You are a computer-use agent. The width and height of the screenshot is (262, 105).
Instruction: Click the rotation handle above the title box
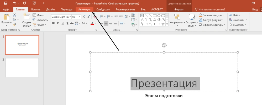(164, 45)
